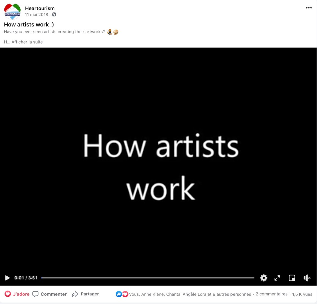This screenshot has width=317, height=304.
Task: Expand post text with Afficher la suite
Action: (x=27, y=42)
